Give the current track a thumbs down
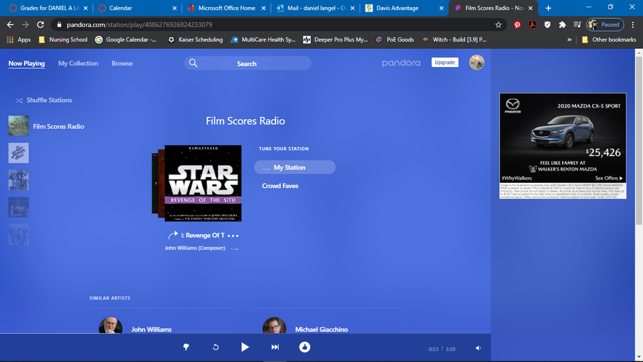The image size is (643, 362). pos(186,347)
